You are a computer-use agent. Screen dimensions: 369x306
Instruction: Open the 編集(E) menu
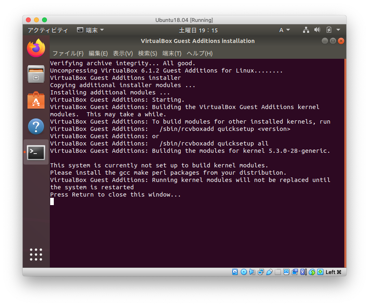(x=98, y=53)
